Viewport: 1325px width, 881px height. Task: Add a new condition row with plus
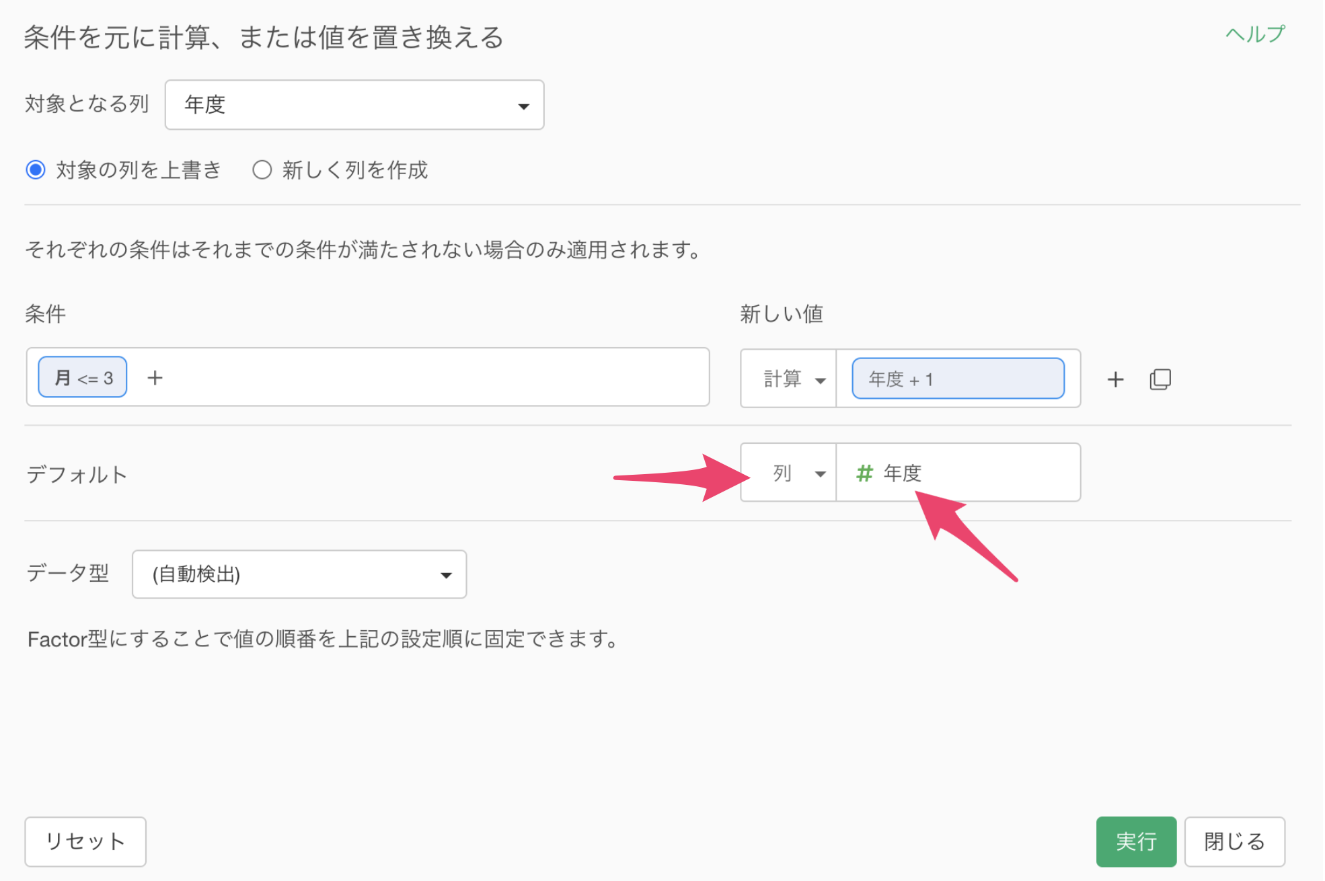[x=1115, y=379]
